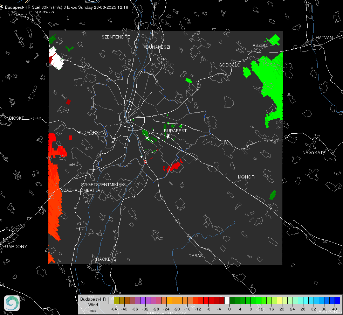Click the GÁRDONY town label
The height and width of the screenshot is (315, 343).
[x=16, y=247]
